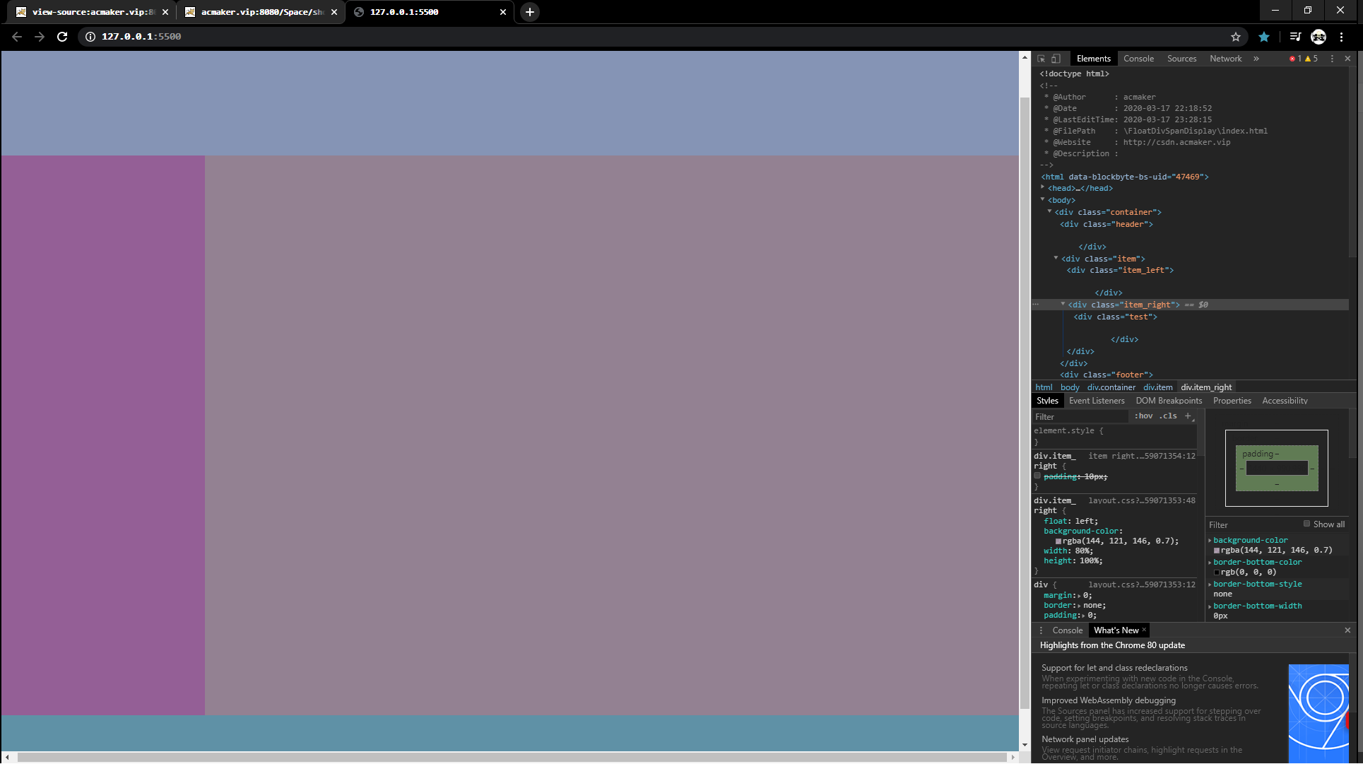Toggle the device toolbar icon

pyautogui.click(x=1056, y=59)
